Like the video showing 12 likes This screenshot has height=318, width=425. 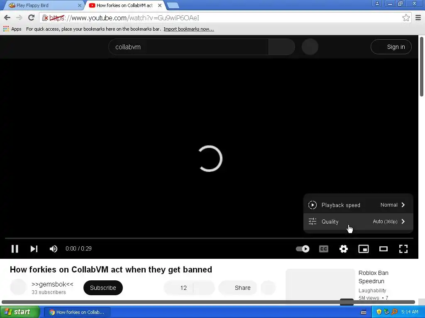tap(178, 288)
